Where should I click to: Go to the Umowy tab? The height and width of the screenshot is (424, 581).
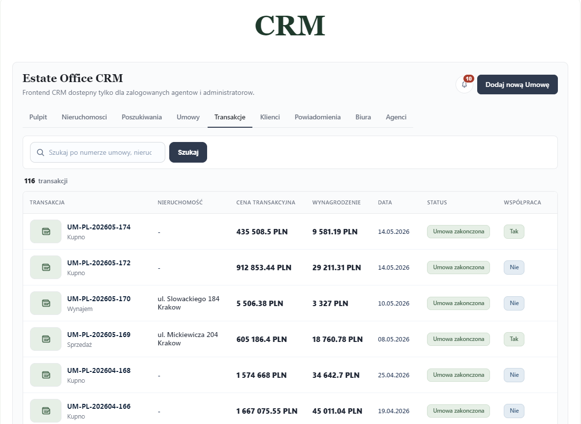[x=188, y=117]
